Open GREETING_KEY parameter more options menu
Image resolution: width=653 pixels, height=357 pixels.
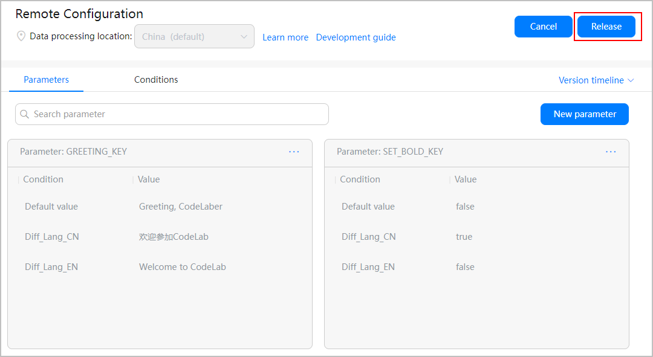(294, 152)
